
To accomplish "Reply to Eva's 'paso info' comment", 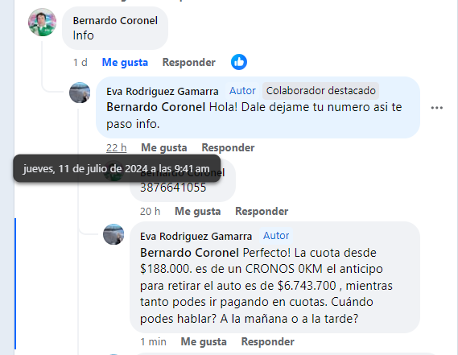I will click(x=228, y=147).
